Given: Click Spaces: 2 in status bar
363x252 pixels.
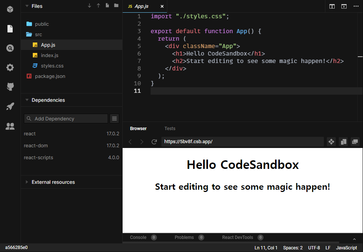Looking at the screenshot, I should [293, 248].
